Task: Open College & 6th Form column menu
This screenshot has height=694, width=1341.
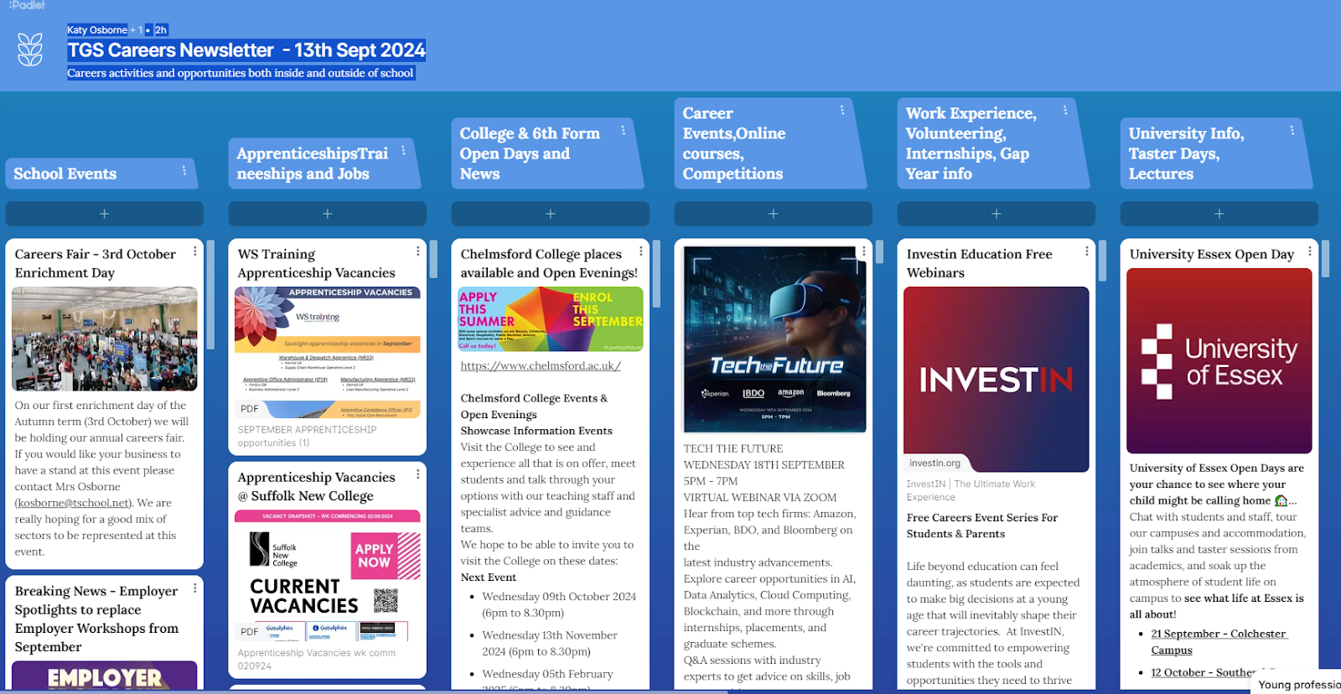Action: [x=623, y=130]
